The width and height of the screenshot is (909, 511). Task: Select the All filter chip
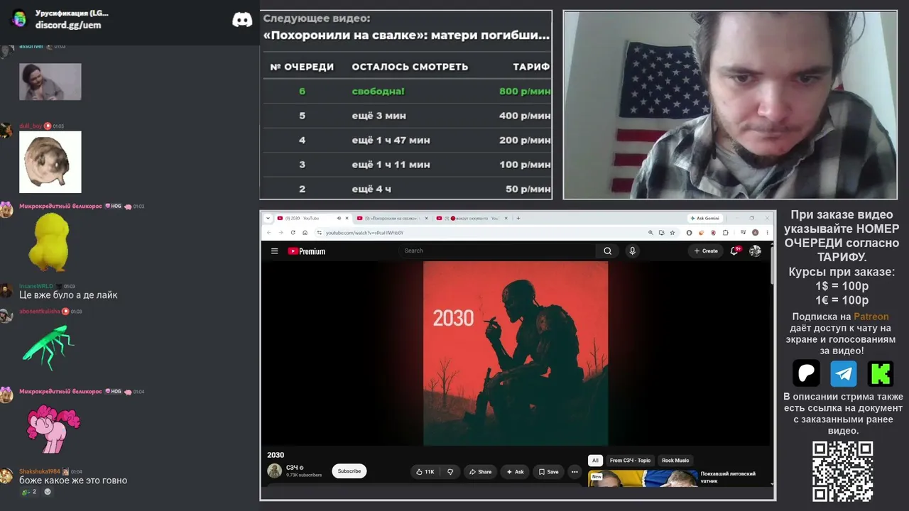click(595, 461)
